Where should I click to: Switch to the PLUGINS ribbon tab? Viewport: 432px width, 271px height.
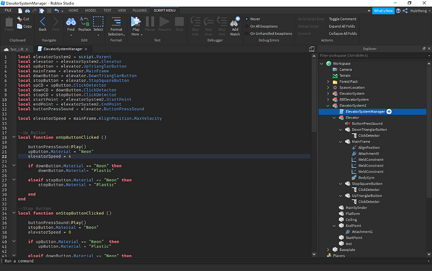point(140,11)
